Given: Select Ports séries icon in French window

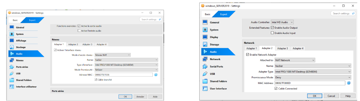Looking at the screenshot, I should coord(12,67).
